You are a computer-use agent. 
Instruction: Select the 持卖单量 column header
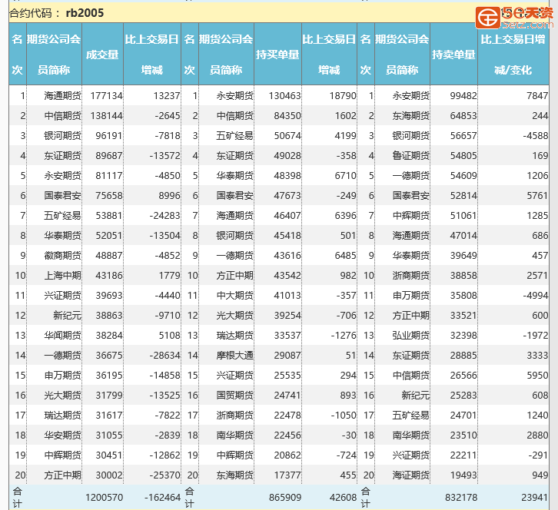coord(453,55)
